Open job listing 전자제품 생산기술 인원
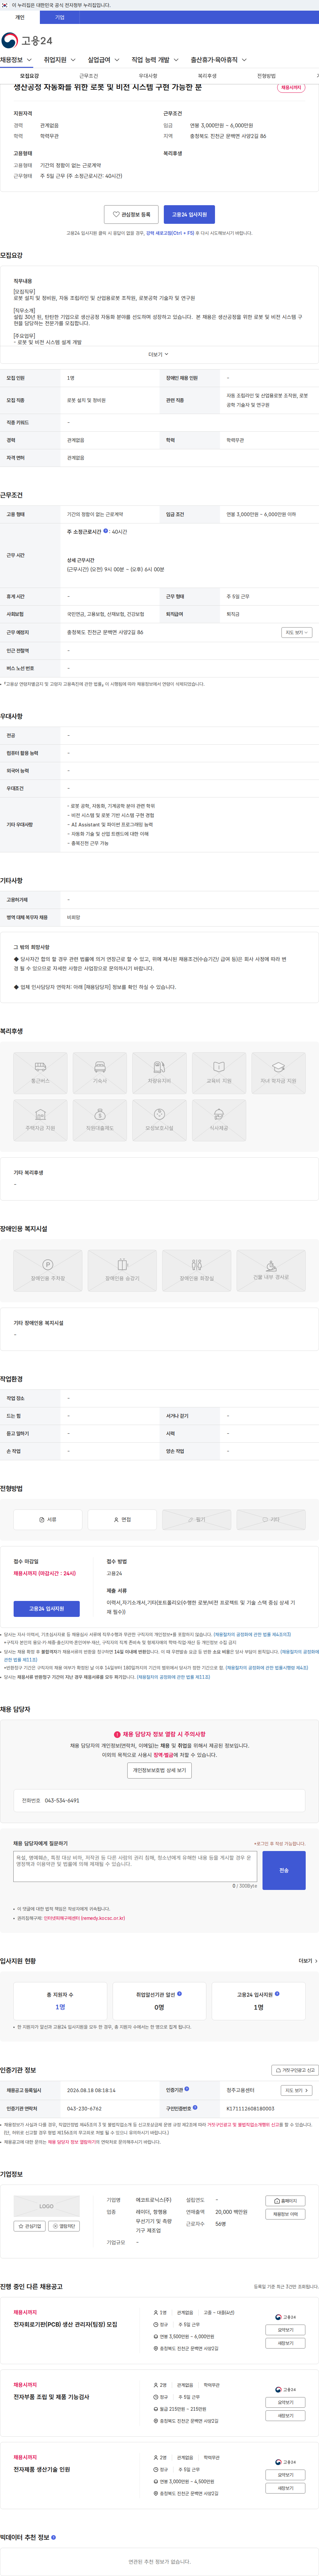Image resolution: width=319 pixels, height=2576 pixels. click(42, 2469)
